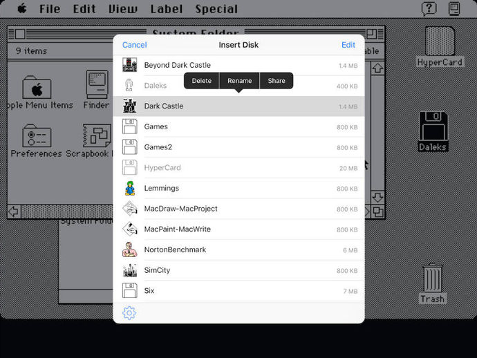
Task: Click the Games2 floppy disk icon
Action: pos(129,147)
